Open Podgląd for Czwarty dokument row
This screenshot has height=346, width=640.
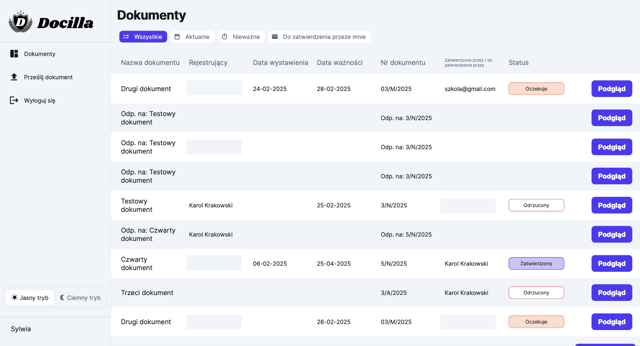tap(612, 263)
